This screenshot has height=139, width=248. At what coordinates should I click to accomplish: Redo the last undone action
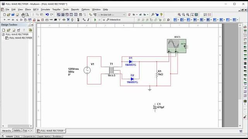click(x=52, y=15)
